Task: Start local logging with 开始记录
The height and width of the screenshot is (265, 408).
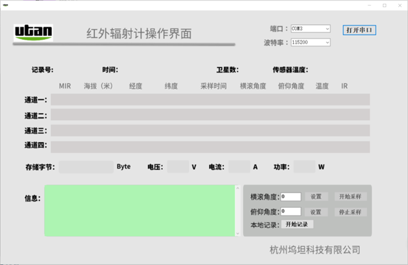Action: click(297, 225)
